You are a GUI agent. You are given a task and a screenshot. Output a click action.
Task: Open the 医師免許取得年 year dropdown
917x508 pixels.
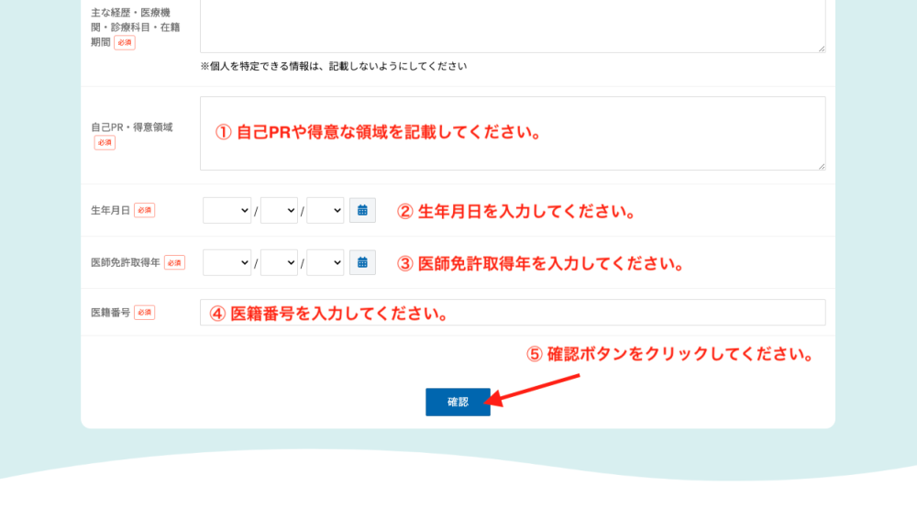coord(226,262)
